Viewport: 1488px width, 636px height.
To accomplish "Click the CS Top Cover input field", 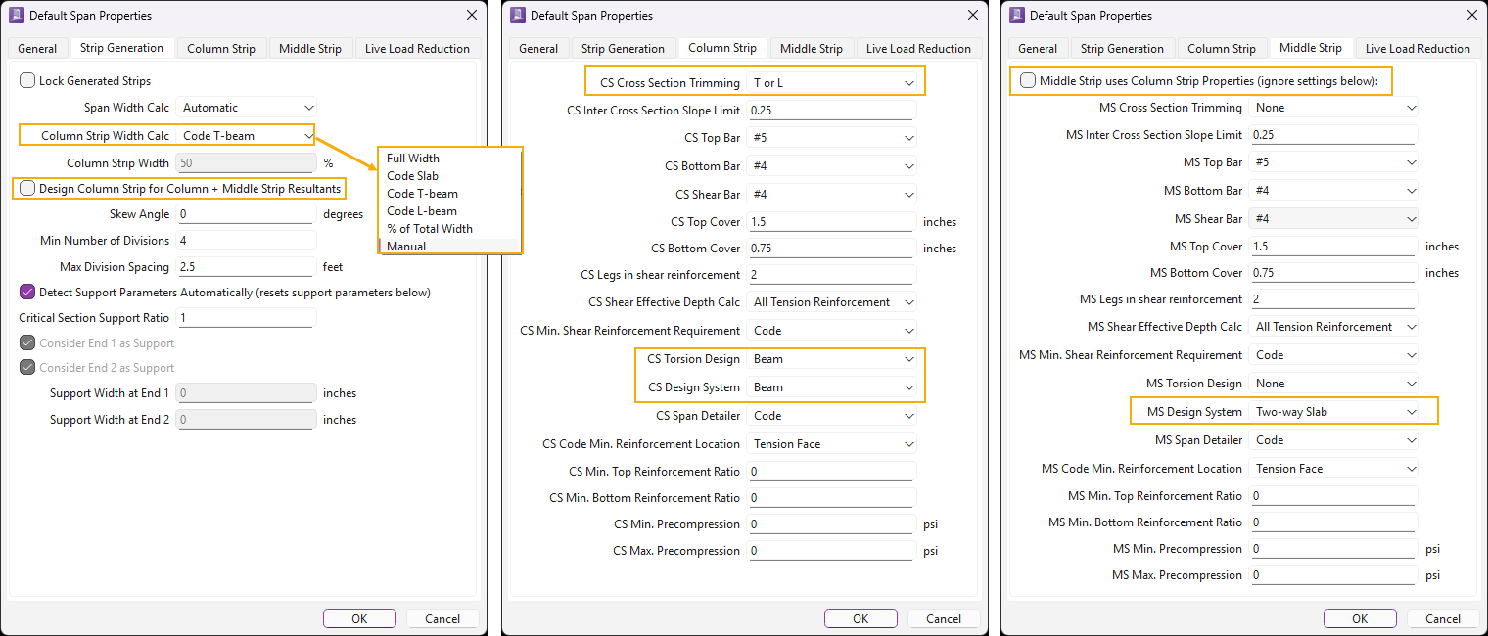I will (831, 222).
